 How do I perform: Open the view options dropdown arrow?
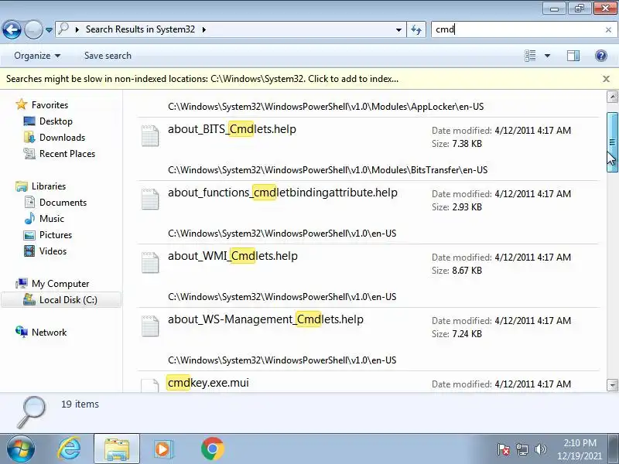[548, 56]
